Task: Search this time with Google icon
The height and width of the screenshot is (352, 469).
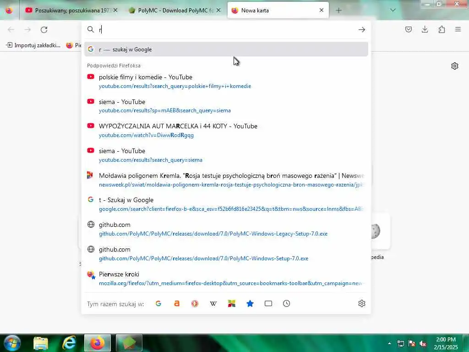Action: [158, 303]
